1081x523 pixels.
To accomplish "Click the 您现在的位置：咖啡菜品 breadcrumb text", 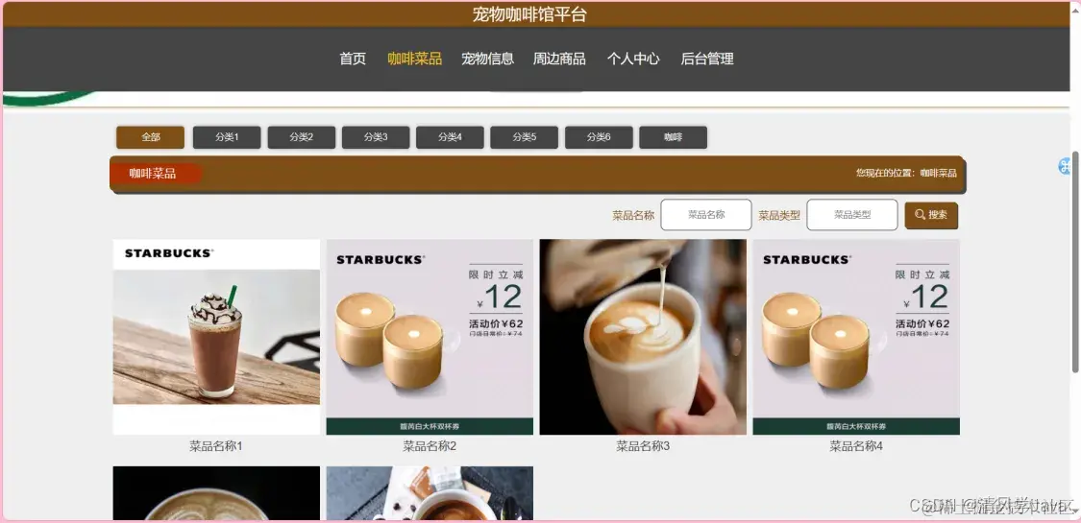I will [906, 174].
